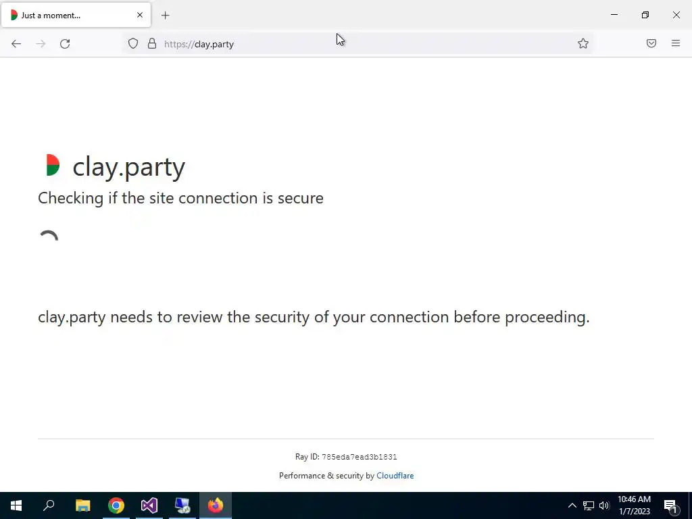Minimize the Firefox window
The height and width of the screenshot is (519, 692).
point(614,15)
